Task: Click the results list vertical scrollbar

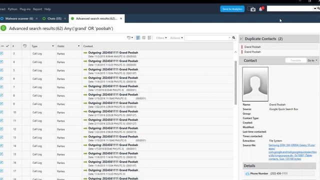Action: coord(235,82)
